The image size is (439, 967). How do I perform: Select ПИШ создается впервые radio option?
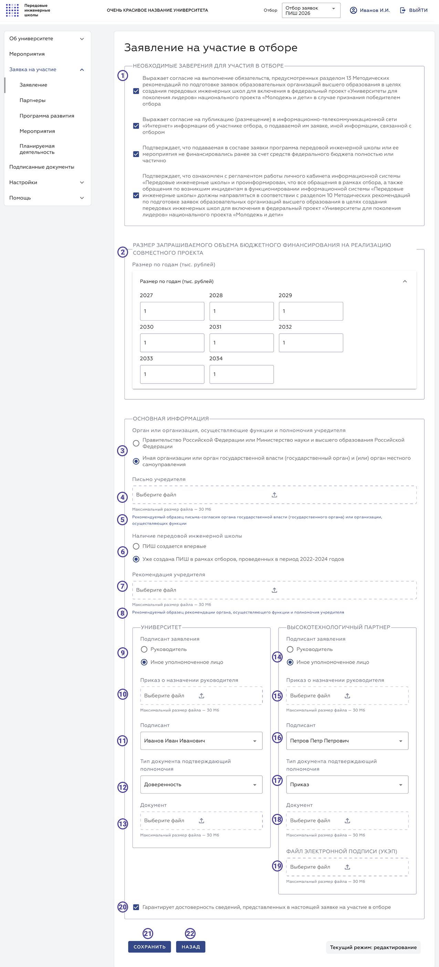(x=136, y=546)
